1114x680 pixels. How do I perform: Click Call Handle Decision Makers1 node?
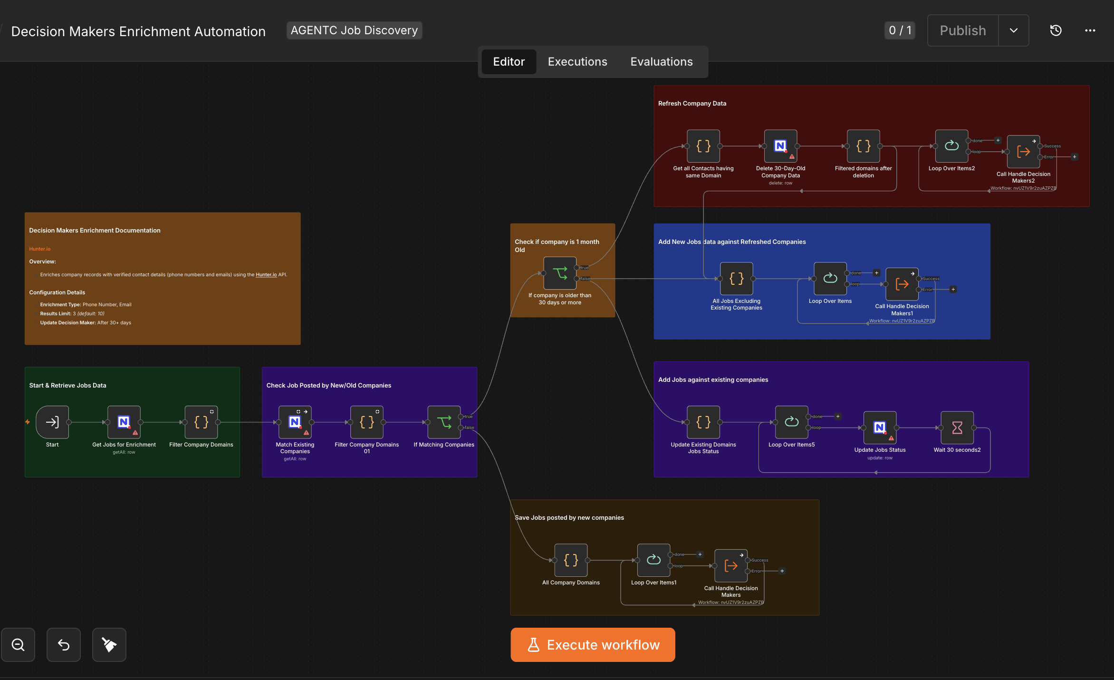[902, 284]
